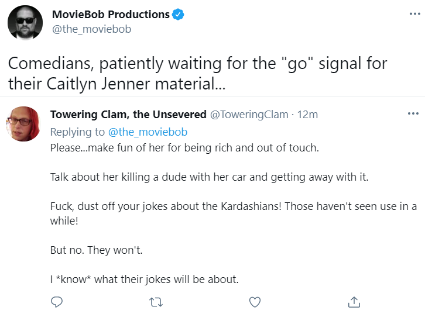425x314 pixels.
Task: Like the reply with the heart icon
Action: click(x=255, y=302)
